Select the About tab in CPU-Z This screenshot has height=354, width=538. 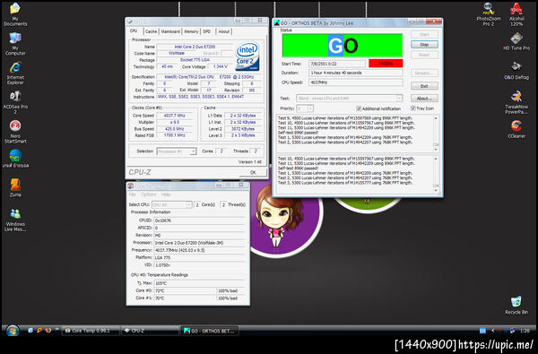[224, 31]
